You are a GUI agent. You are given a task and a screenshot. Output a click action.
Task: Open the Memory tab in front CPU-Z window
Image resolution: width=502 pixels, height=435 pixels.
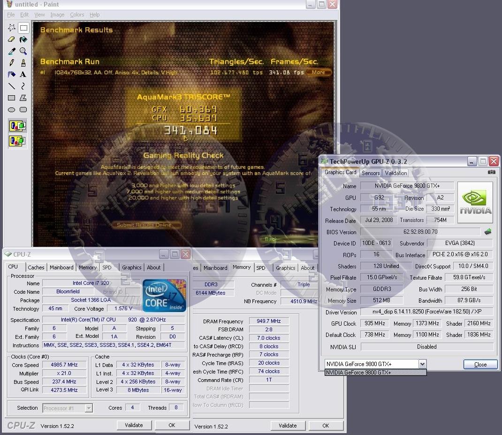88,267
